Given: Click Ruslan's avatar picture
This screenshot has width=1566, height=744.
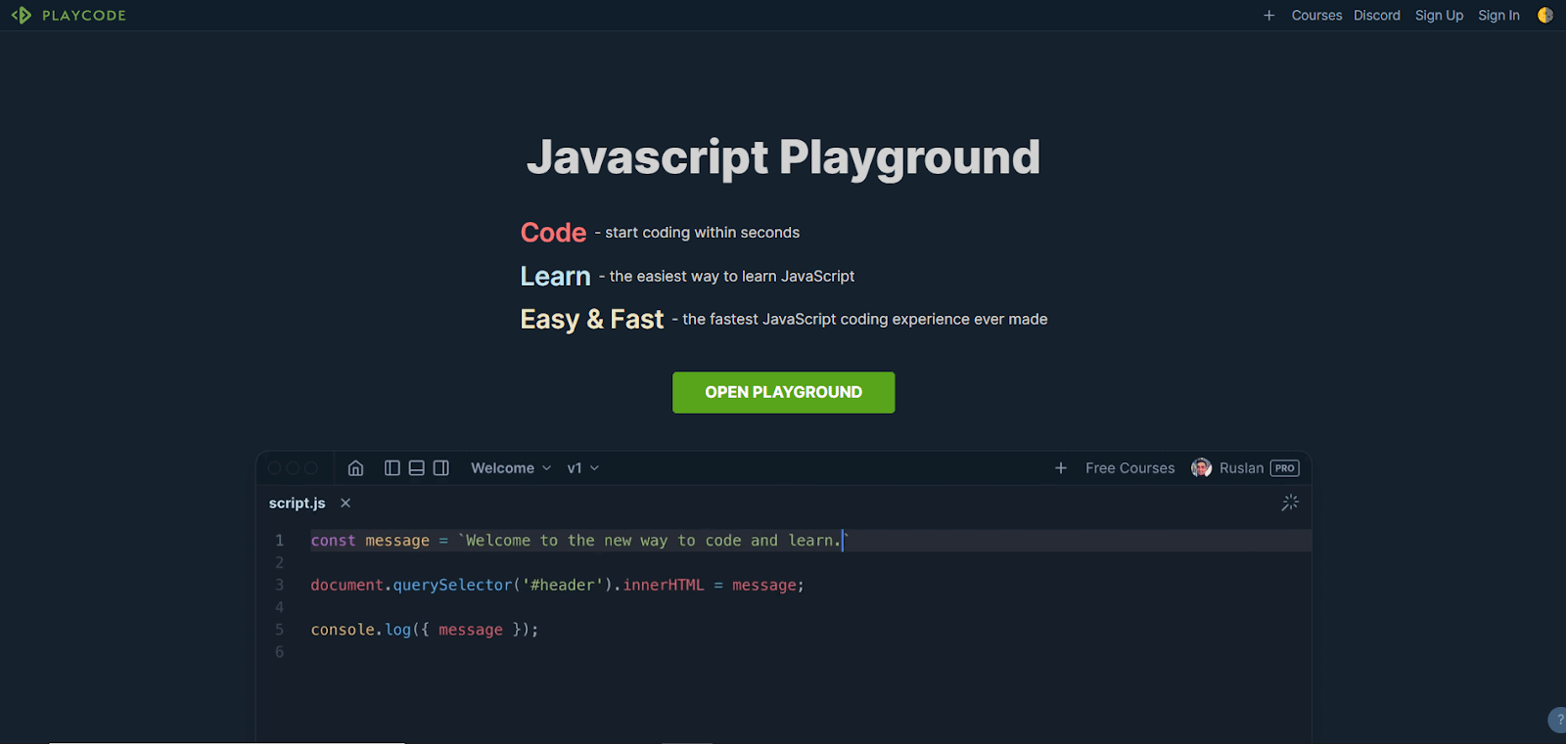Looking at the screenshot, I should 1201,468.
